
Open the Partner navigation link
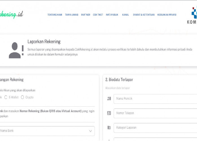86,15
